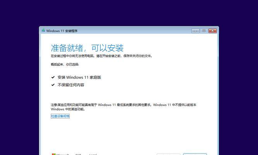
Task: Click the note paragraph starting 注意:某些应用和功能
Action: pos(123,107)
